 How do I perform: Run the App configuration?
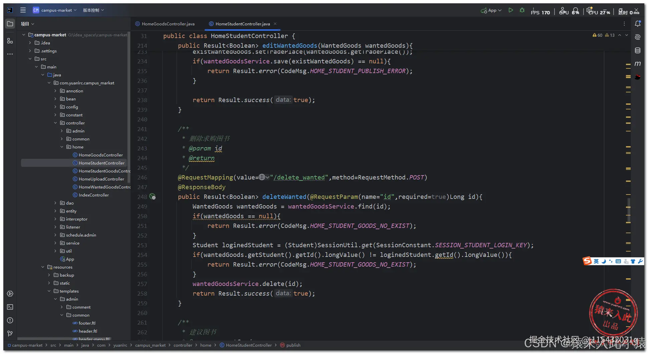coord(511,10)
